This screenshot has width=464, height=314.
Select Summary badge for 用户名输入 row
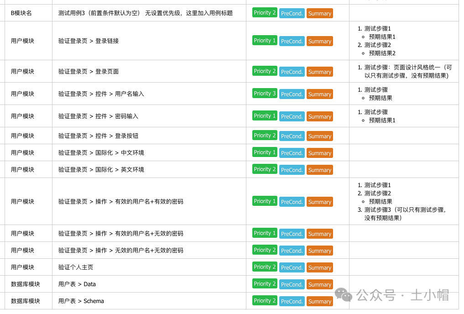(x=319, y=94)
